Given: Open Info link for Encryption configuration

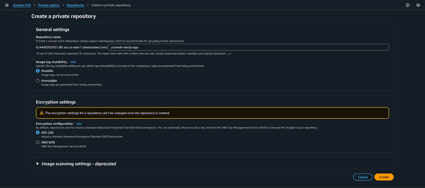Looking at the screenshot, I should pos(79,124).
